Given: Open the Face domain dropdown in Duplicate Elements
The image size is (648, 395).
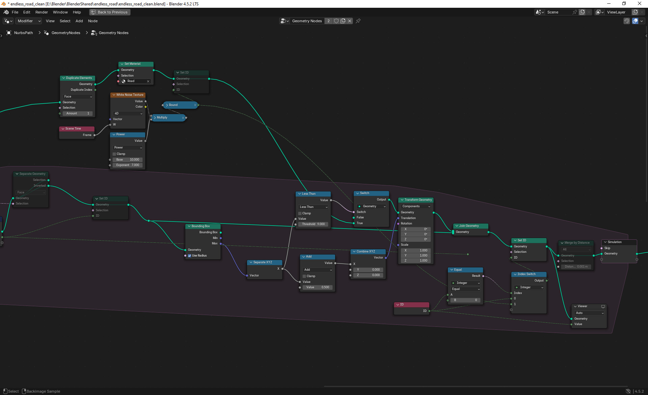Looking at the screenshot, I should pos(78,97).
